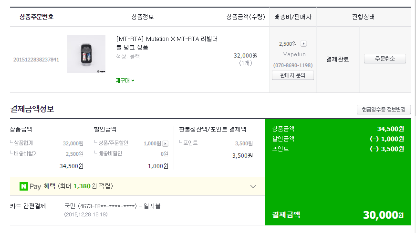Click the 30,000원 total in green panel
Viewport: 416px width, 233px height.
(383, 215)
